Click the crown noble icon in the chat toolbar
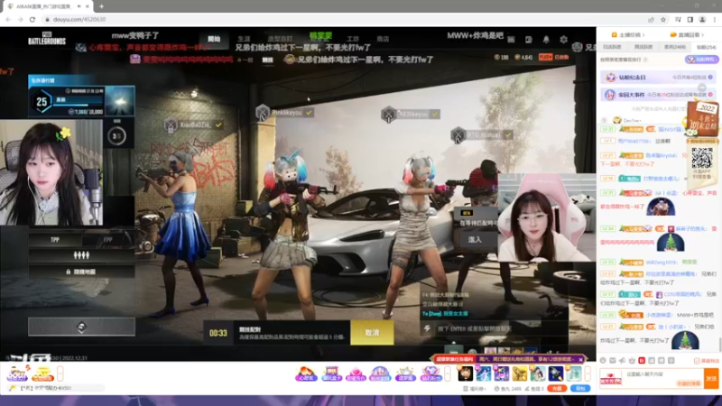Viewport: 722px width, 406px height. pos(632,360)
